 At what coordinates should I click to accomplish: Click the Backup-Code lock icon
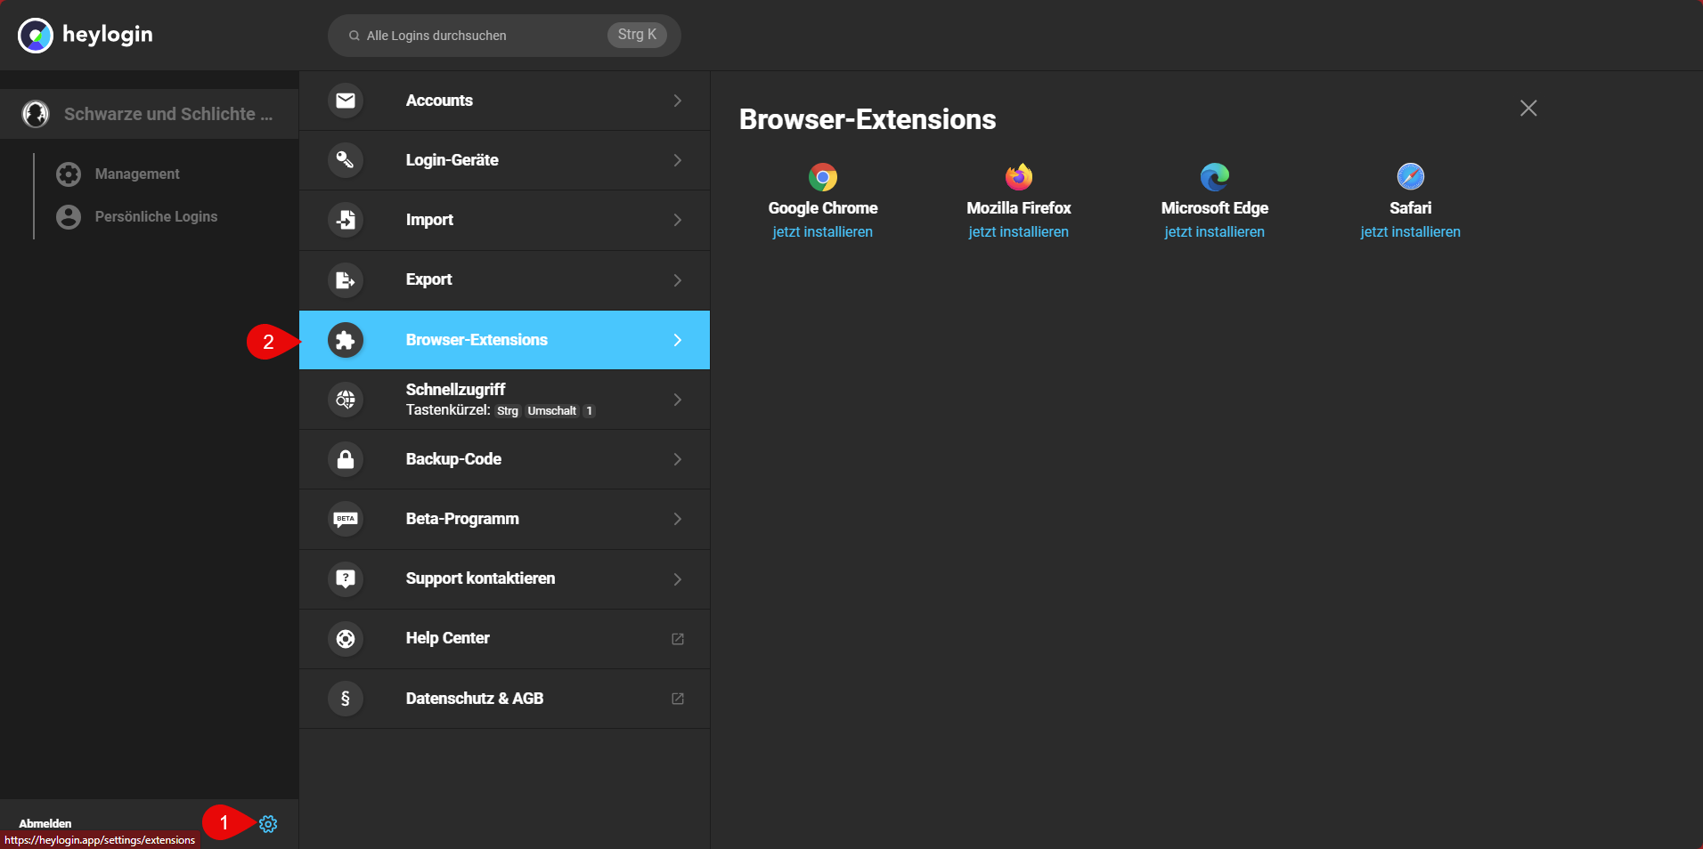click(346, 459)
